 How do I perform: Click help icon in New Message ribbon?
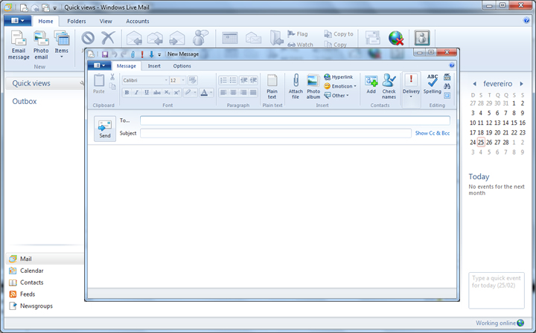pyautogui.click(x=452, y=65)
